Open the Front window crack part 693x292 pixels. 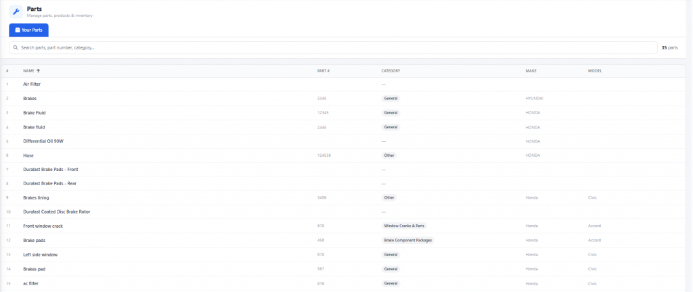(43, 226)
